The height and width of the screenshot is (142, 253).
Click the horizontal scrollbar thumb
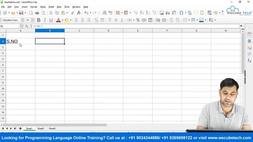tap(55, 125)
